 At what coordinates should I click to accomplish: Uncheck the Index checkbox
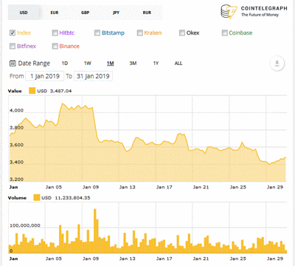click(13, 33)
